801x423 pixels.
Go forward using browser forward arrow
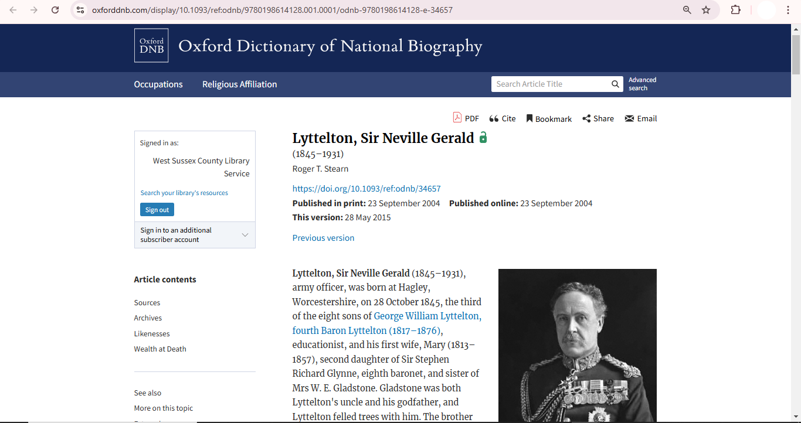point(34,10)
